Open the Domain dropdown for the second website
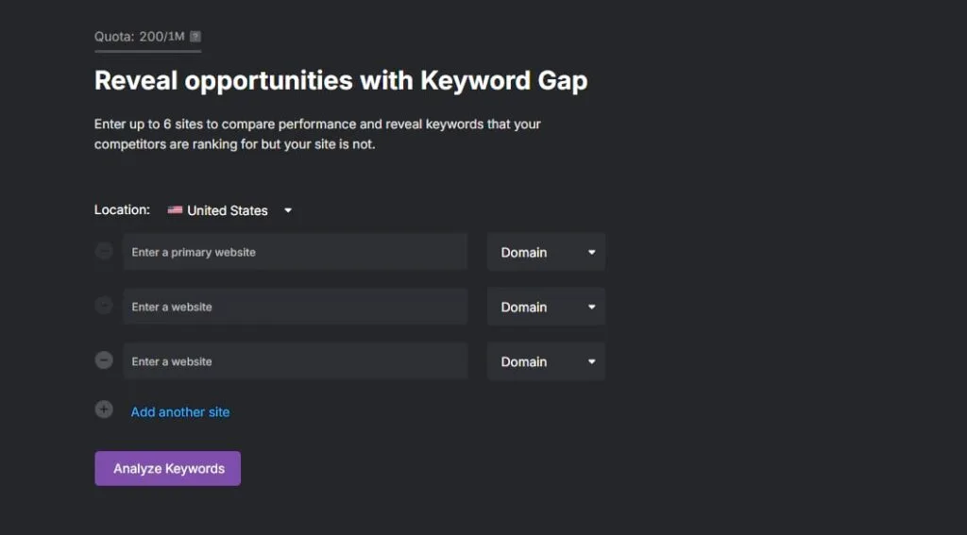 pos(547,307)
